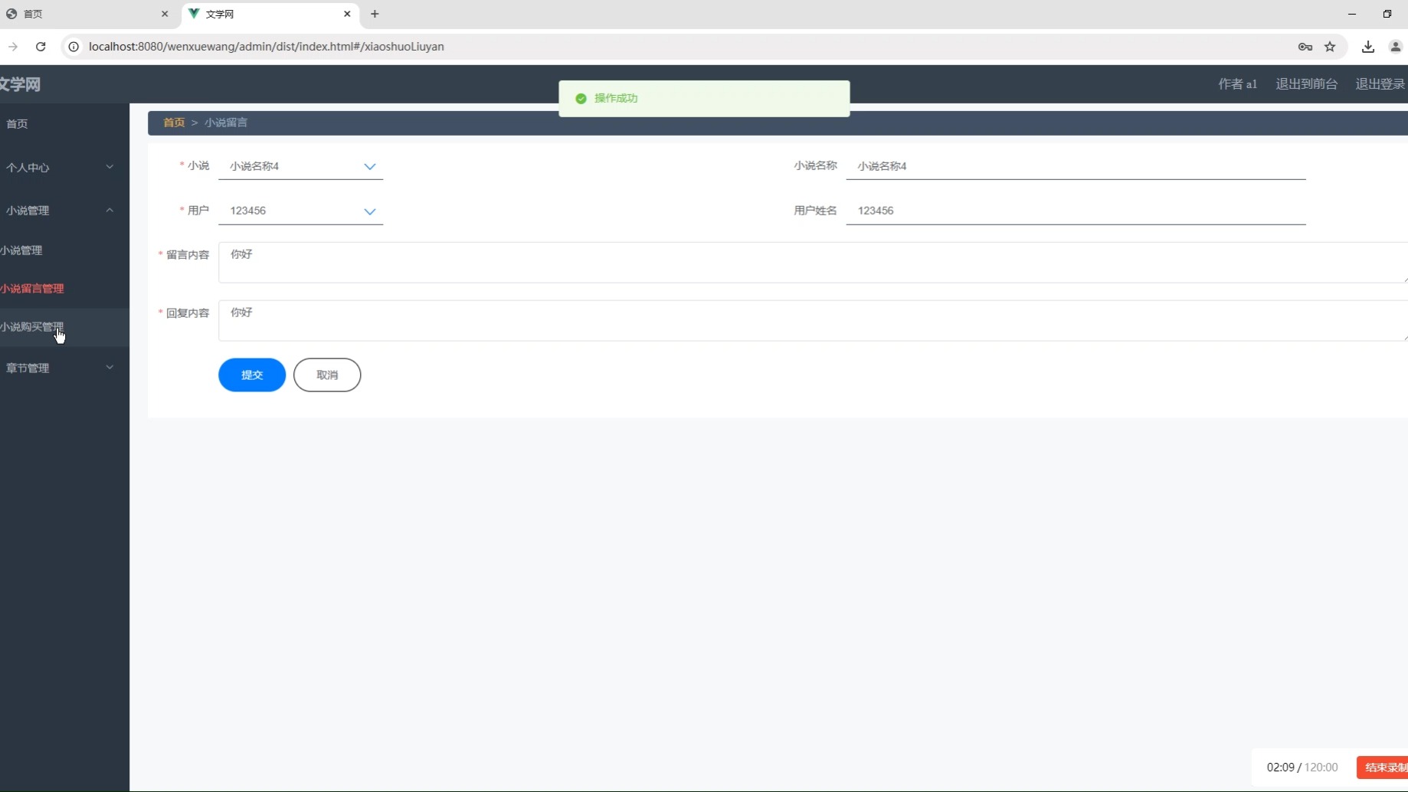The width and height of the screenshot is (1408, 792).
Task: Open the 小说 dropdown showing 小说名称4
Action: coord(300,166)
